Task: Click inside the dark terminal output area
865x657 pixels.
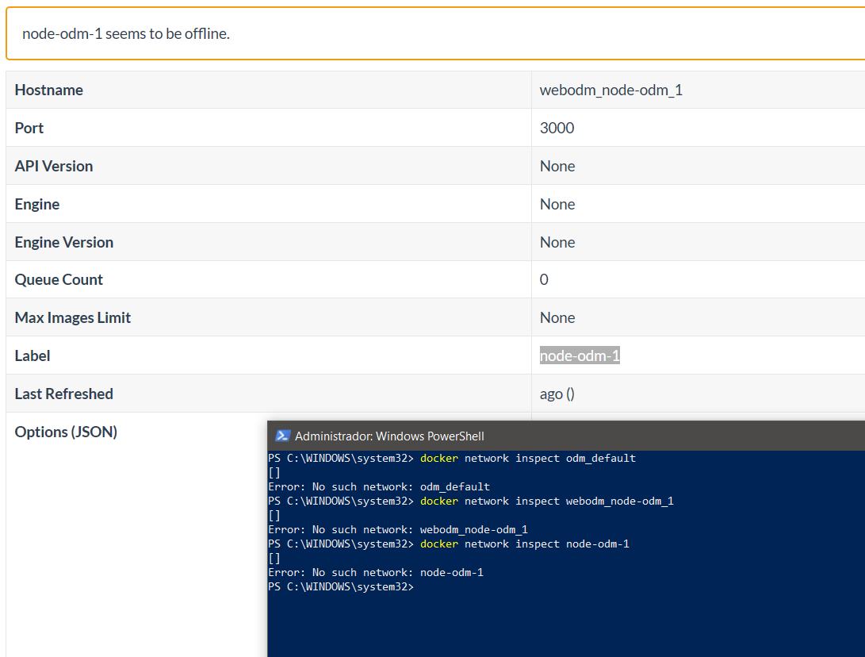Action: pos(555,627)
